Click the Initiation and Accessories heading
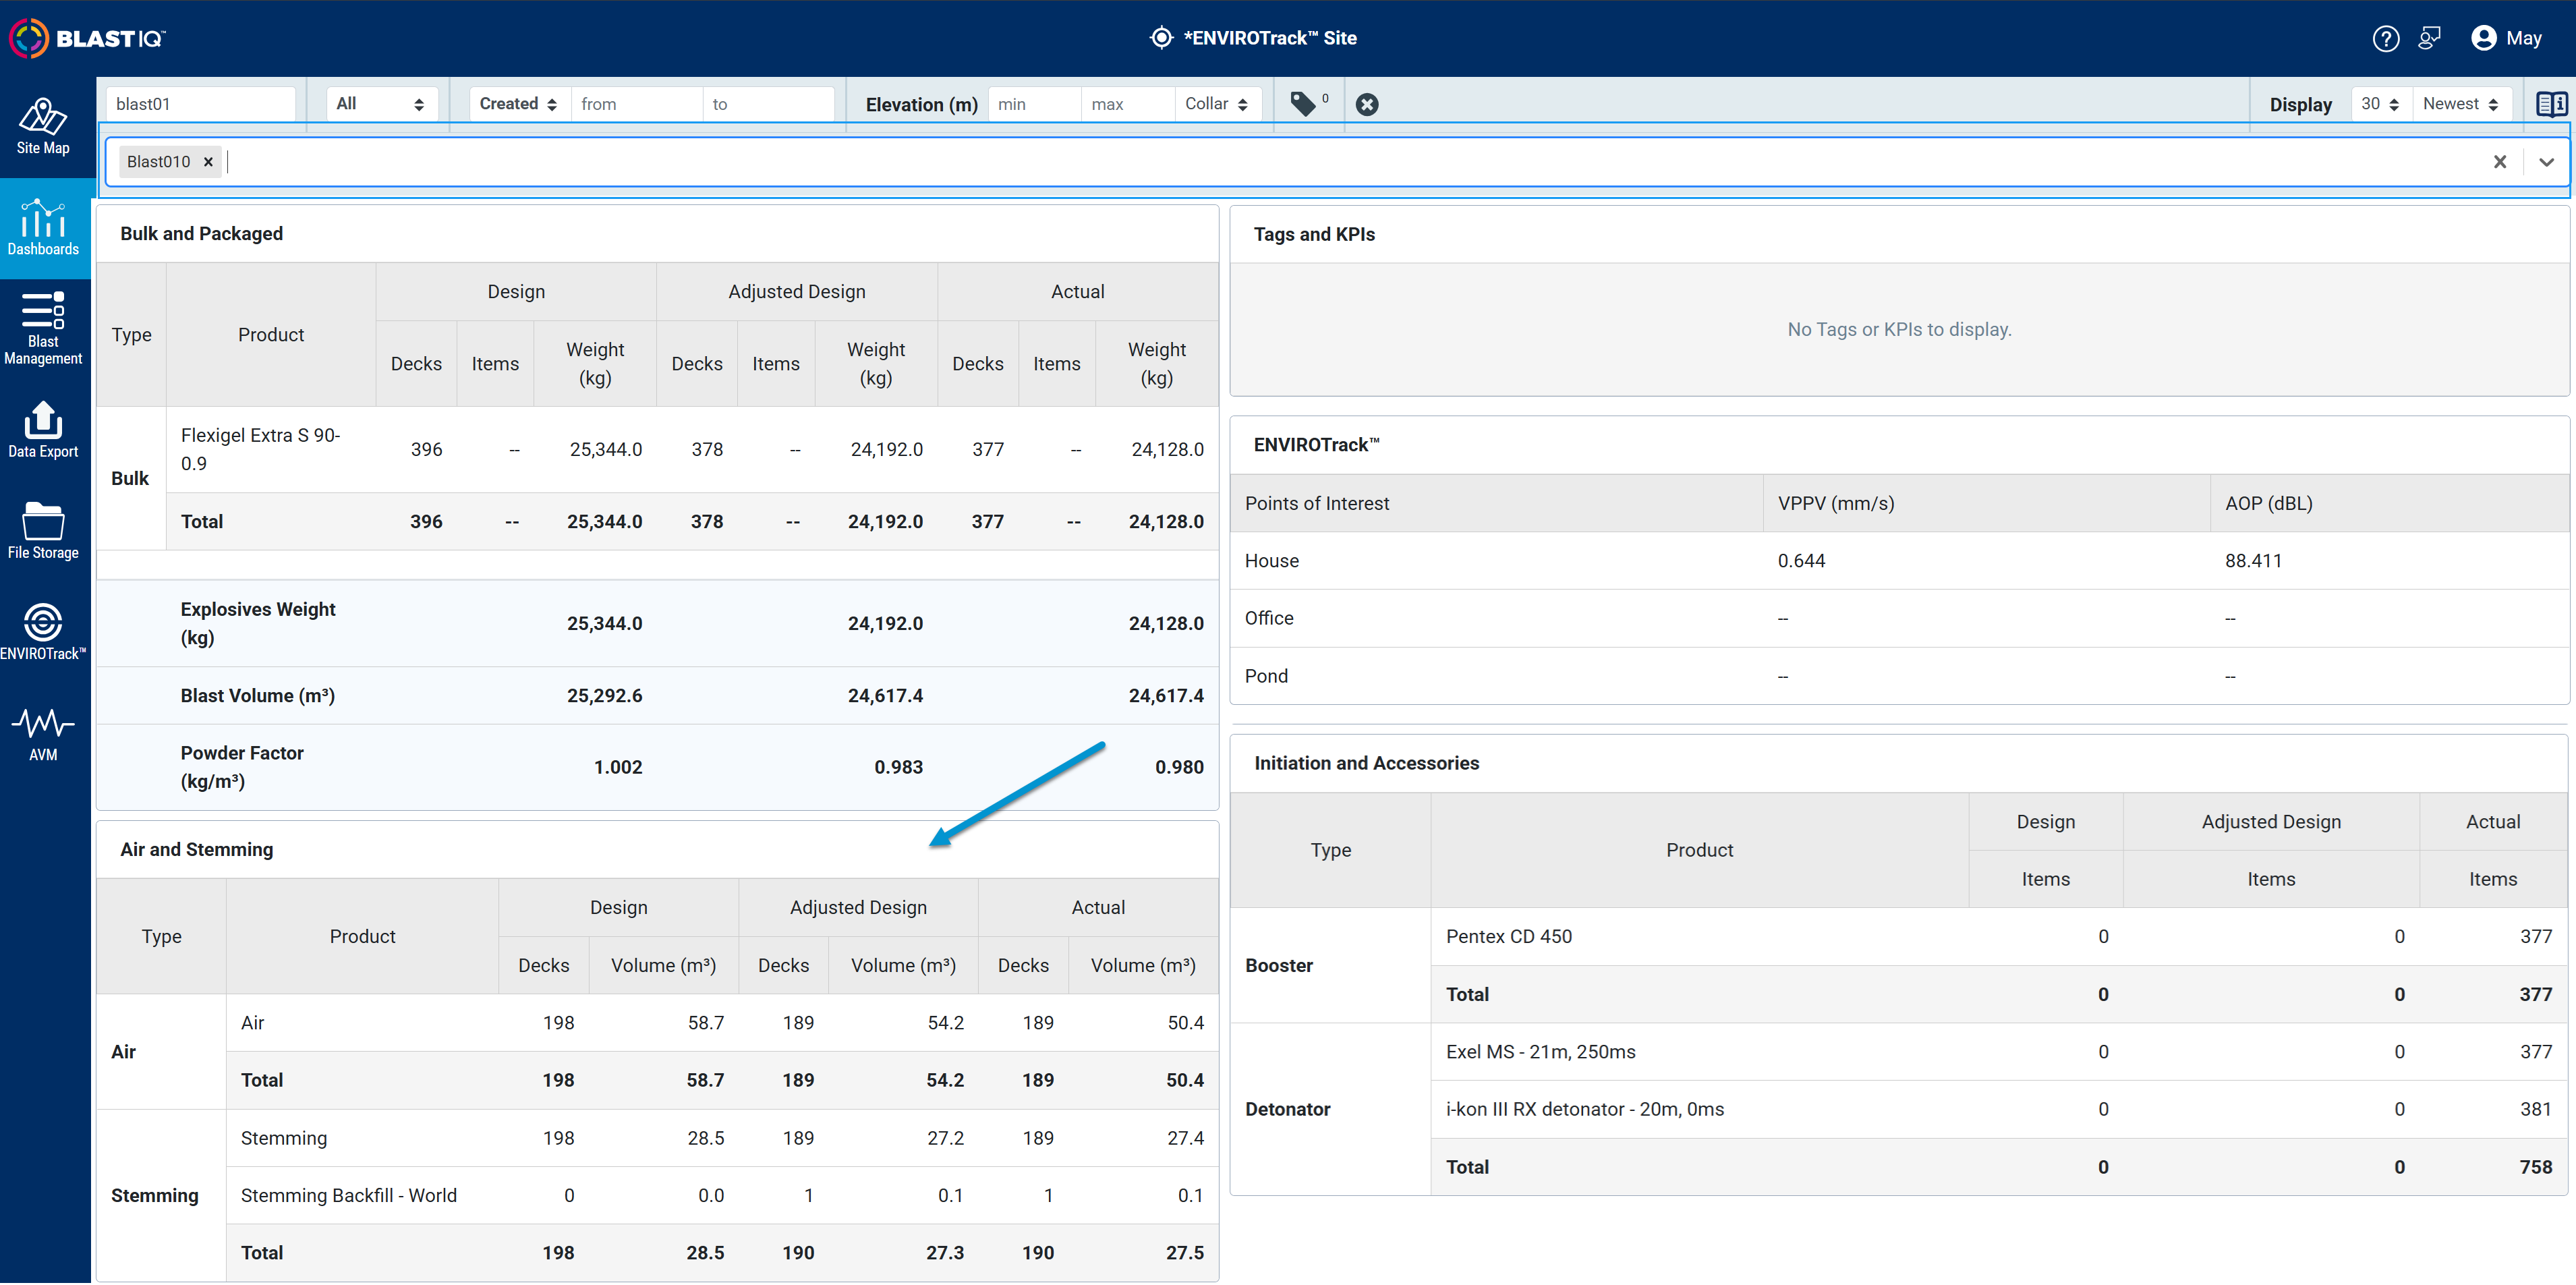This screenshot has height=1285, width=2576. point(1366,764)
